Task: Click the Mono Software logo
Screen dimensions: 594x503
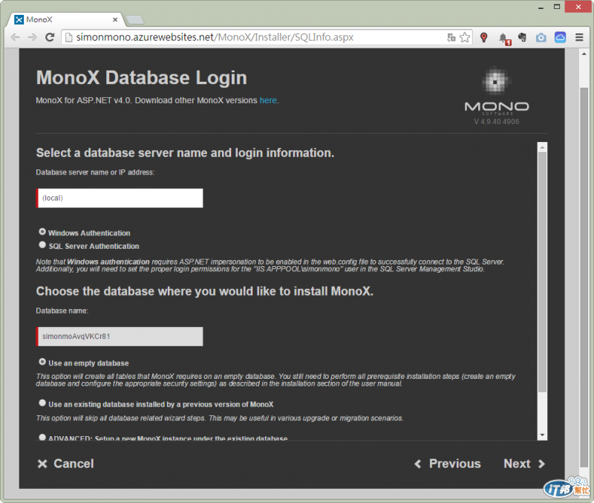Action: click(x=496, y=92)
